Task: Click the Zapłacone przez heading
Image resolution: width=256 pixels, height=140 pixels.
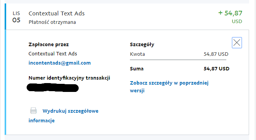Action: click(x=49, y=45)
